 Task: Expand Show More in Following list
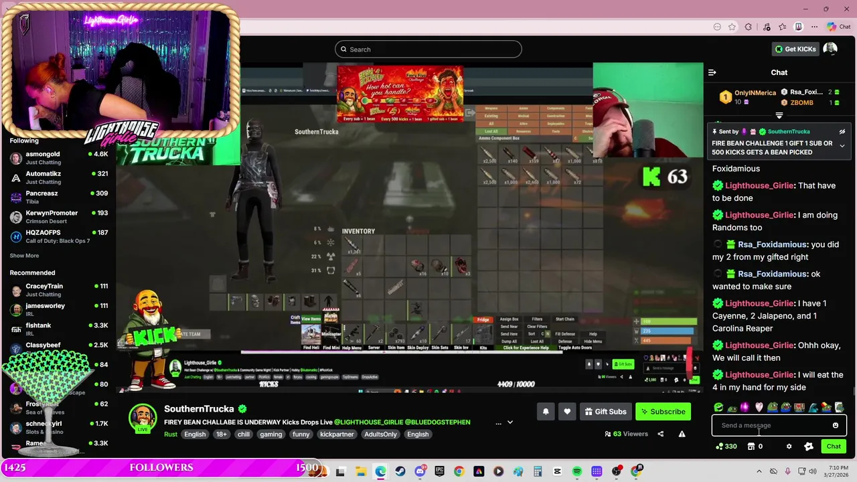click(24, 256)
